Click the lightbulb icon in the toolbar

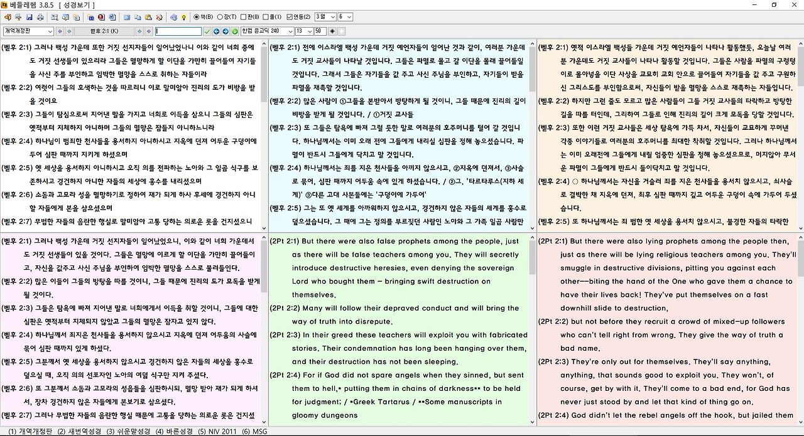click(184, 17)
